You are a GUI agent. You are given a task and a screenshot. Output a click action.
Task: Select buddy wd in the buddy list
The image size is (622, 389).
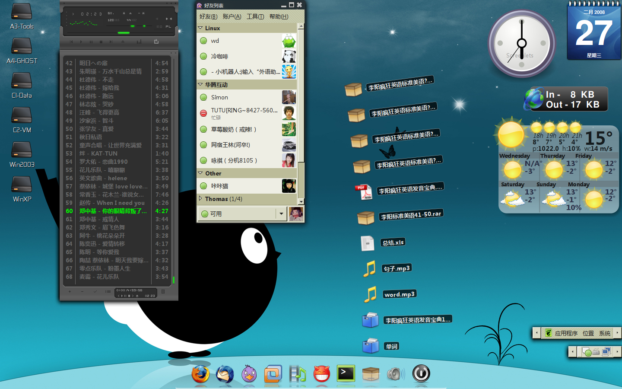tap(247, 41)
